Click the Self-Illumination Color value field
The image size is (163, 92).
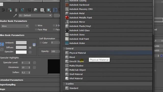[x=55, y=43]
